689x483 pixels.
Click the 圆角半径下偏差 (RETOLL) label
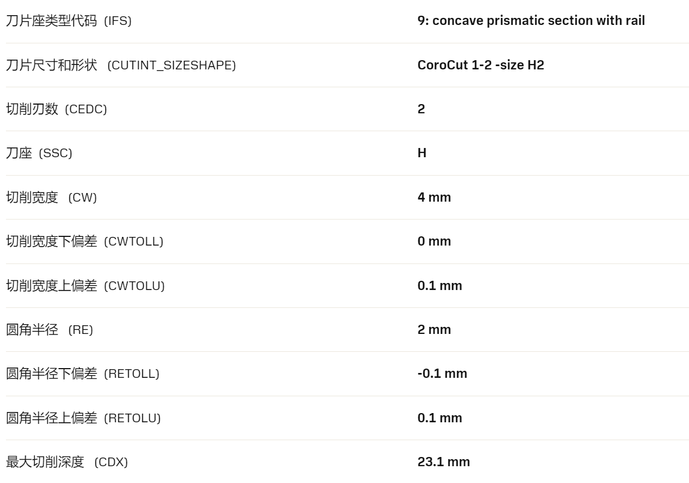pos(83,374)
